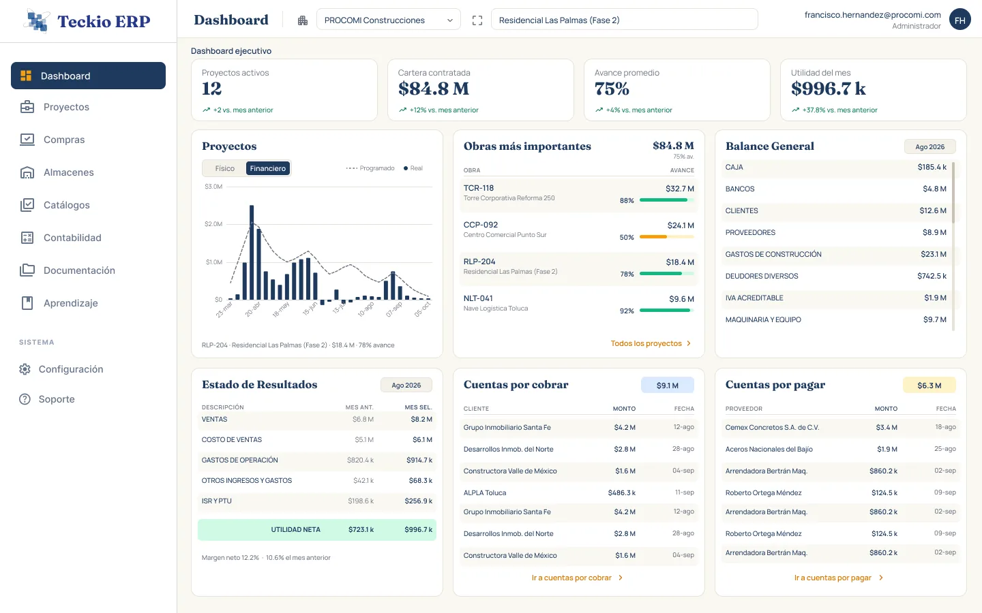The width and height of the screenshot is (982, 613).
Task: Click the fullscreen expand icon
Action: coord(477,20)
